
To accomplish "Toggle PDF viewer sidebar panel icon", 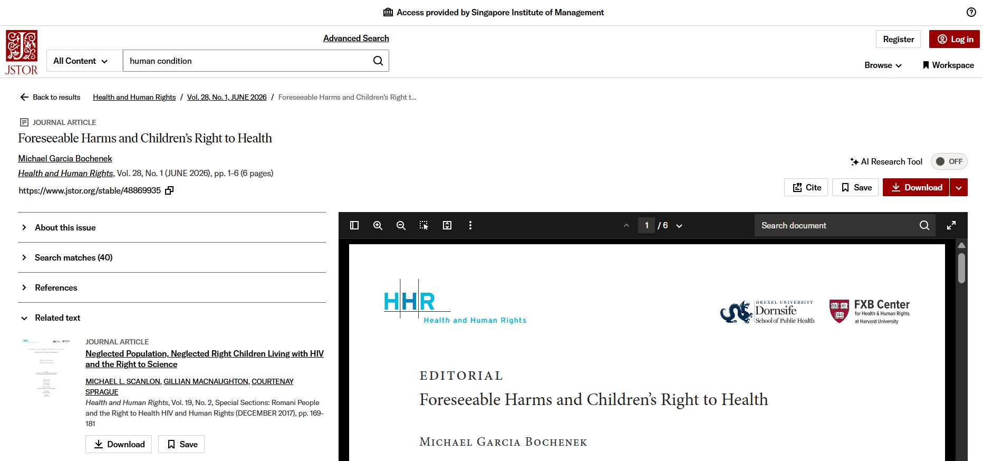I will pos(354,225).
